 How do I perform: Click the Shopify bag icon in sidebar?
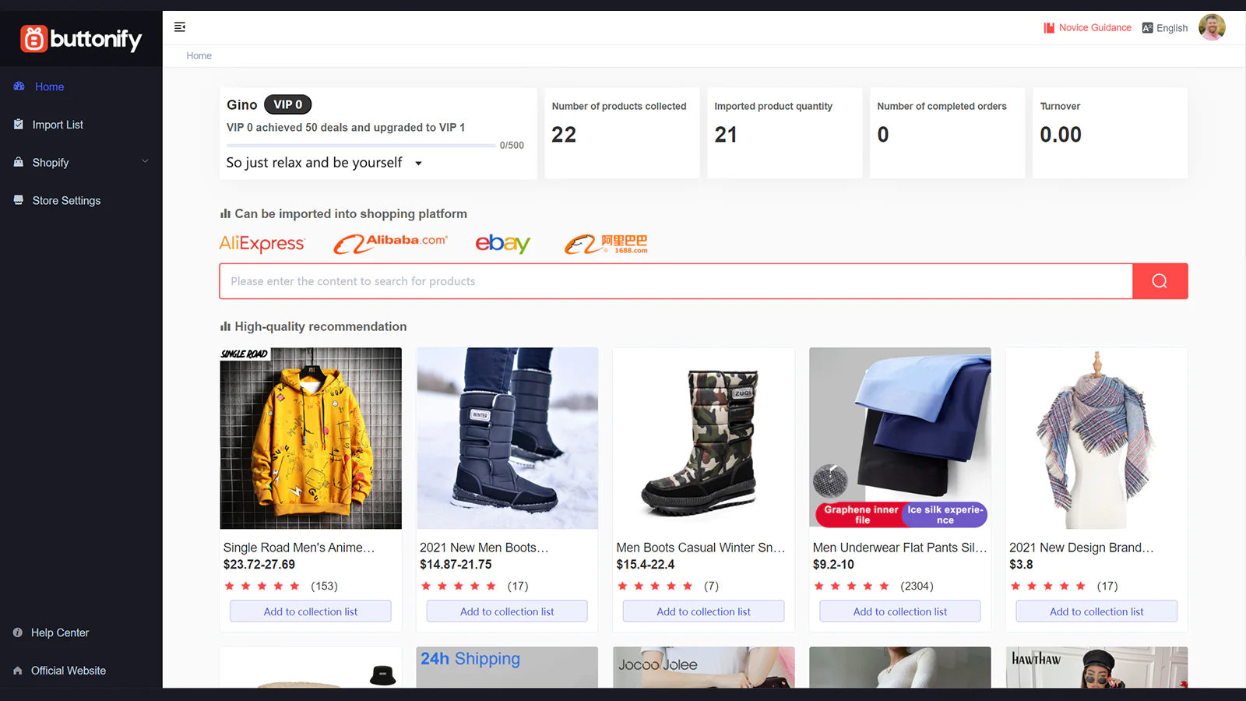tap(19, 162)
